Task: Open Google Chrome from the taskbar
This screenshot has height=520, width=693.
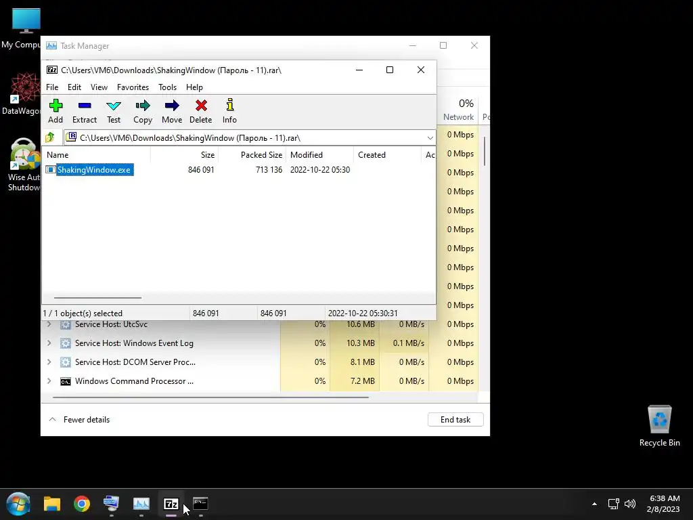Action: pos(82,504)
